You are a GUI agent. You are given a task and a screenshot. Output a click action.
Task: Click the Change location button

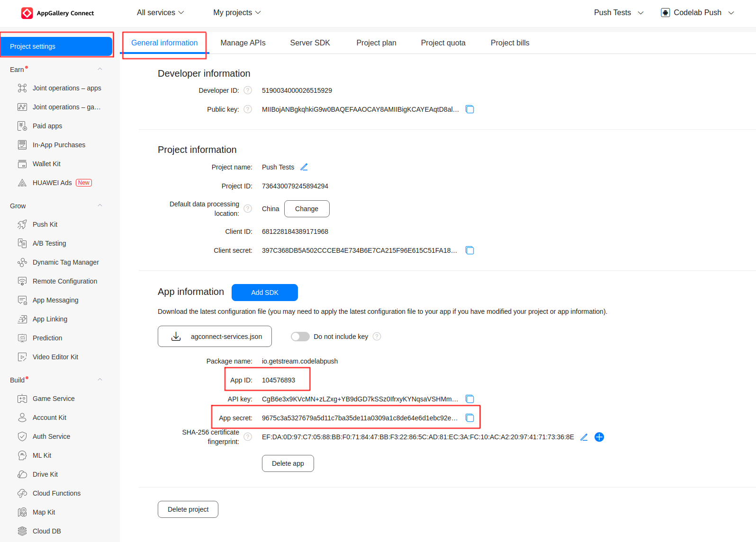[307, 209]
